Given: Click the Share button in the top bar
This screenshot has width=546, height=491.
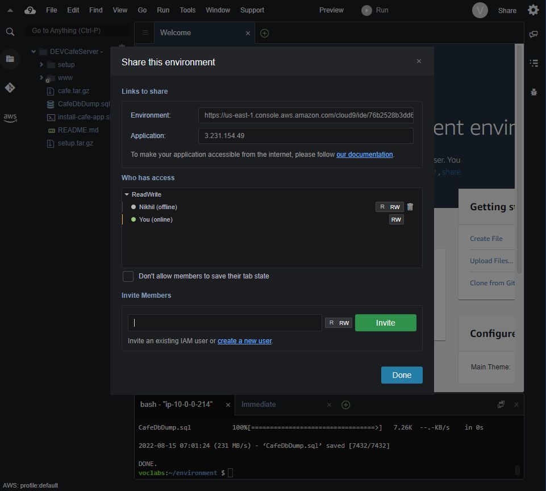Looking at the screenshot, I should pyautogui.click(x=507, y=10).
